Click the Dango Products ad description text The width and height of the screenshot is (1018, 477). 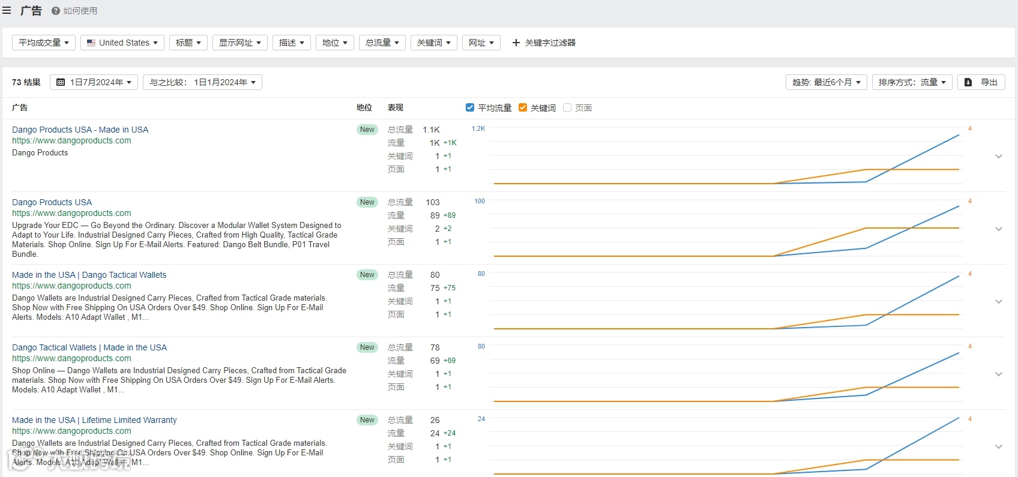click(x=40, y=153)
